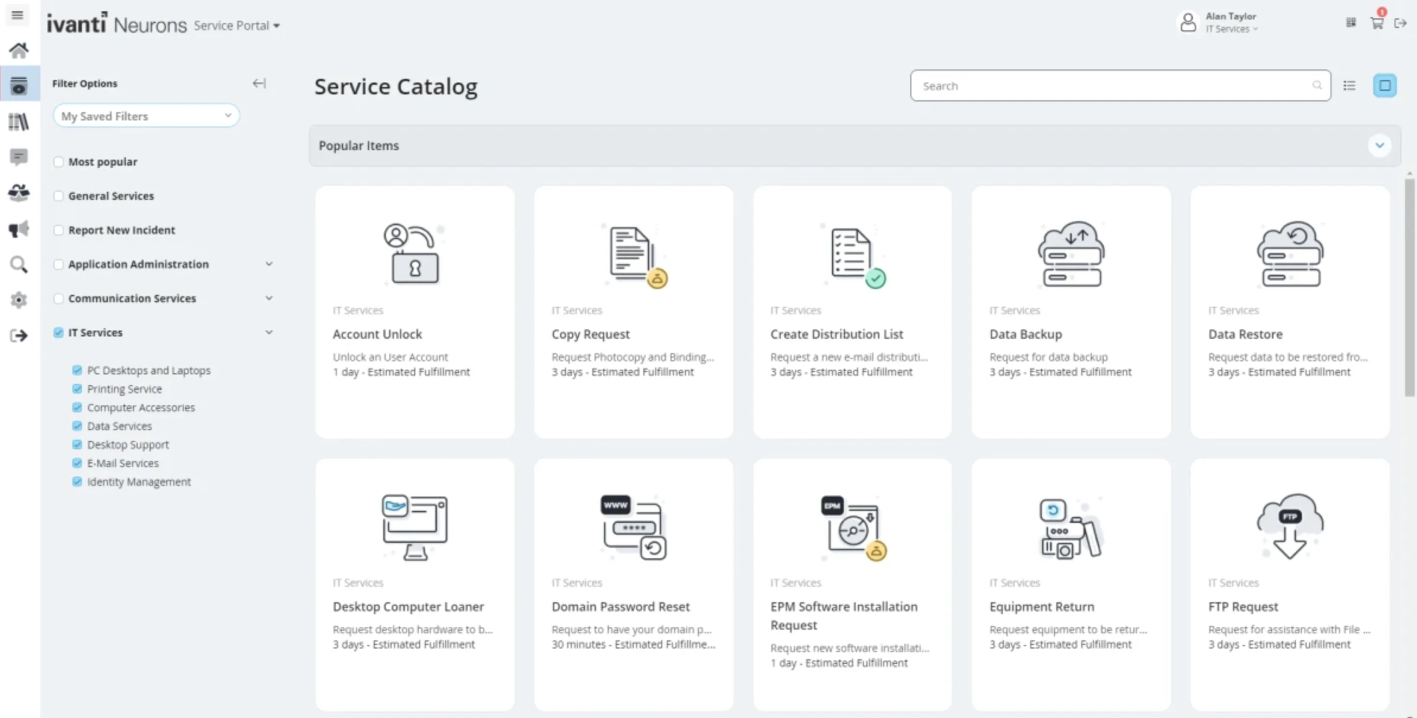The height and width of the screenshot is (718, 1417).
Task: Click the user avatar icon
Action: 1189,23
